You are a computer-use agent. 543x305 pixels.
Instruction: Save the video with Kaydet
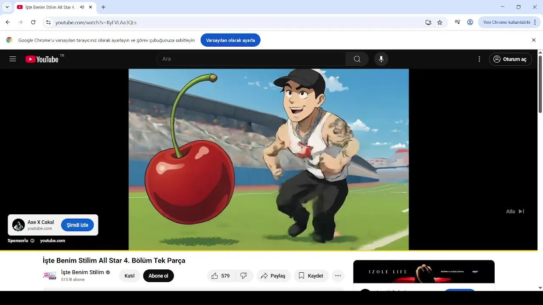pyautogui.click(x=311, y=276)
